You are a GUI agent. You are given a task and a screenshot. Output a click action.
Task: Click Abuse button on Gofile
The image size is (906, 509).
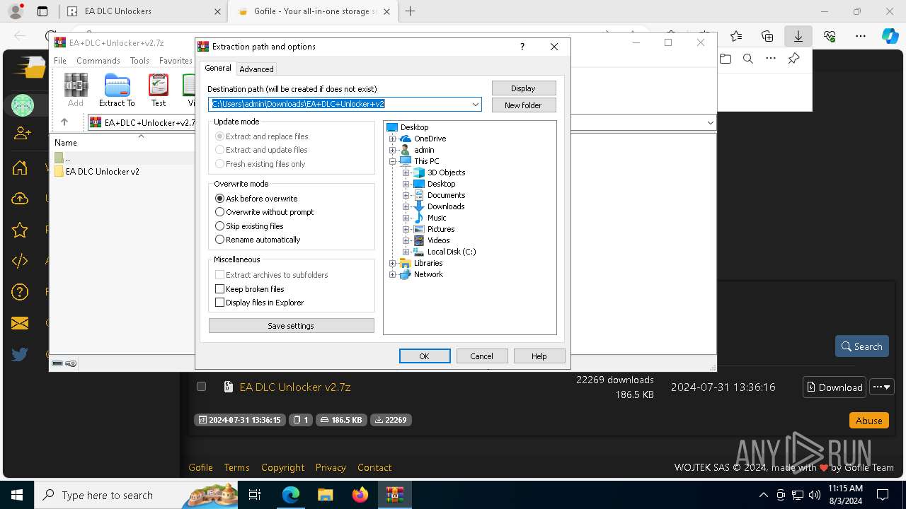coord(868,420)
